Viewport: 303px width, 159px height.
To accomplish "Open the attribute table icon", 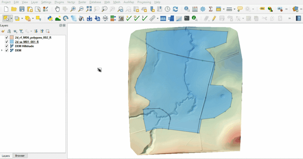I will (195, 9).
